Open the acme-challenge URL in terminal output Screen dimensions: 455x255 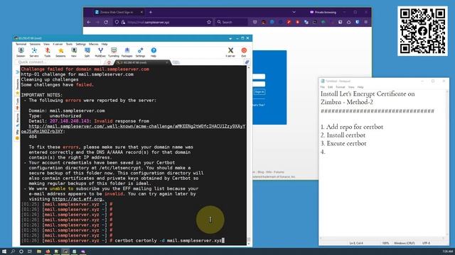pos(133,129)
